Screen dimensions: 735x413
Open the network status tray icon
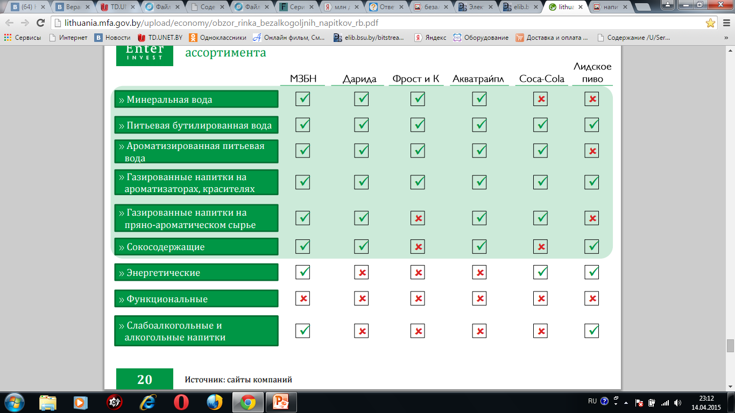[666, 402]
